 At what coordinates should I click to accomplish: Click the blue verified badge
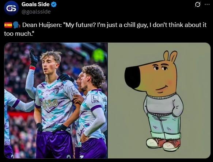pos(54,5)
